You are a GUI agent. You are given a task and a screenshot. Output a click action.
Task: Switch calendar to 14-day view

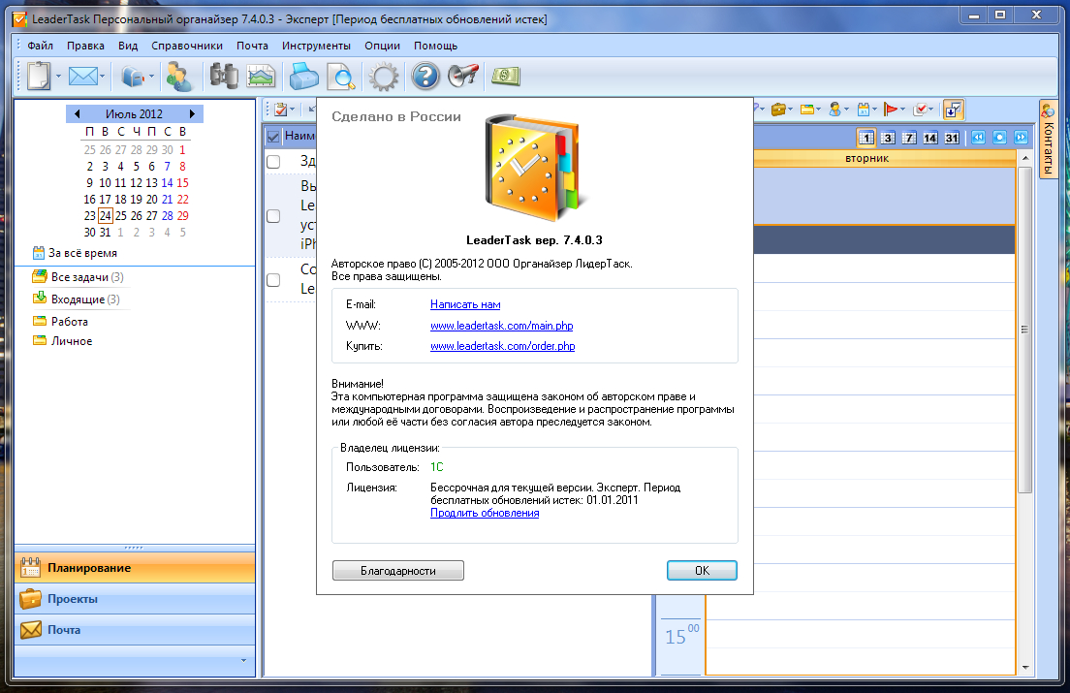(x=930, y=138)
